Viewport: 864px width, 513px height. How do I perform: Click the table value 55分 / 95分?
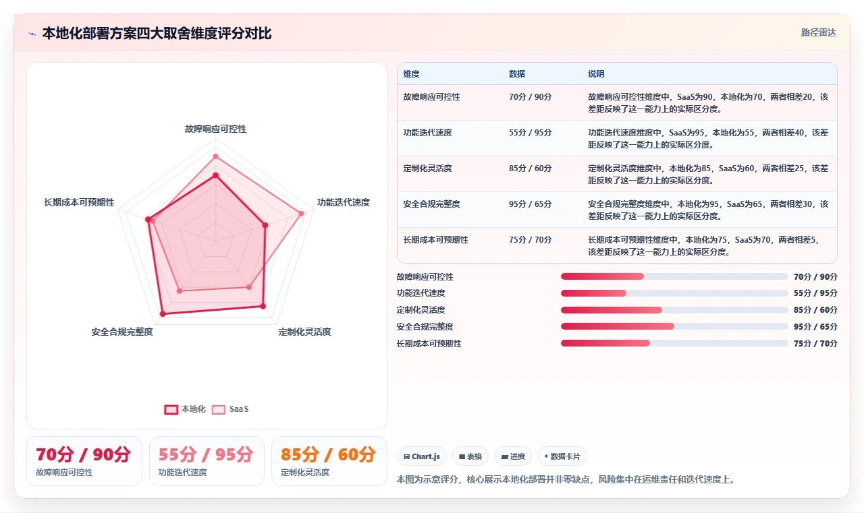[531, 133]
